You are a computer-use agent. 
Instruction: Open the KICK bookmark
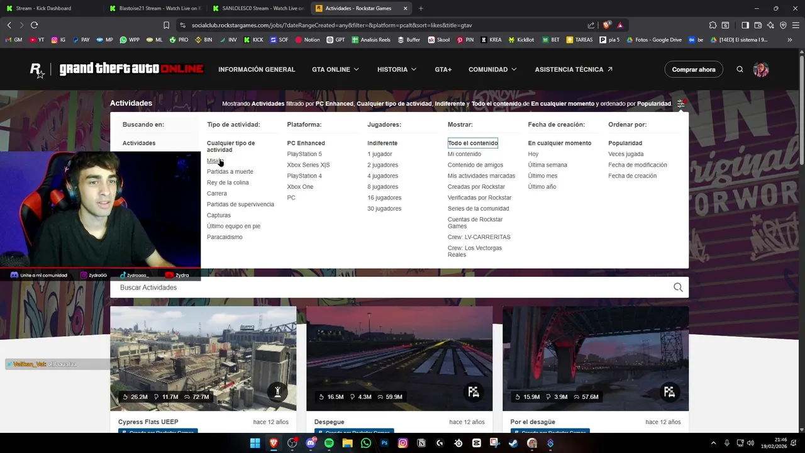pos(253,40)
